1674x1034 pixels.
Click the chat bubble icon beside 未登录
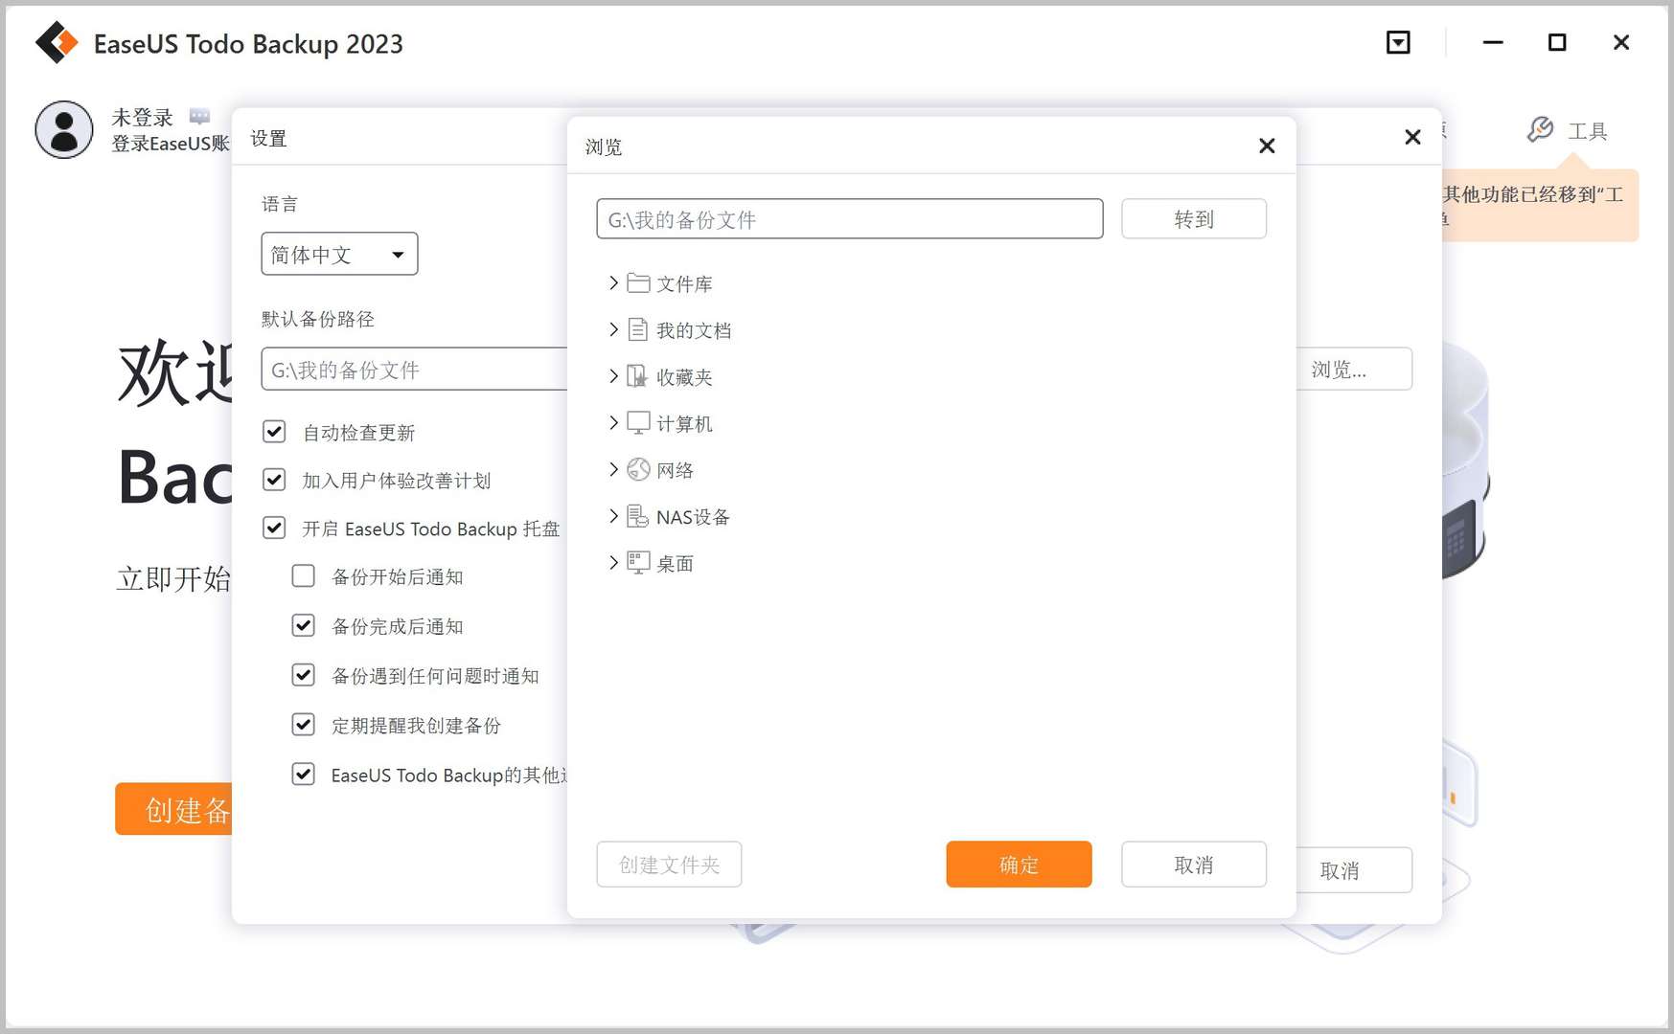point(199,115)
